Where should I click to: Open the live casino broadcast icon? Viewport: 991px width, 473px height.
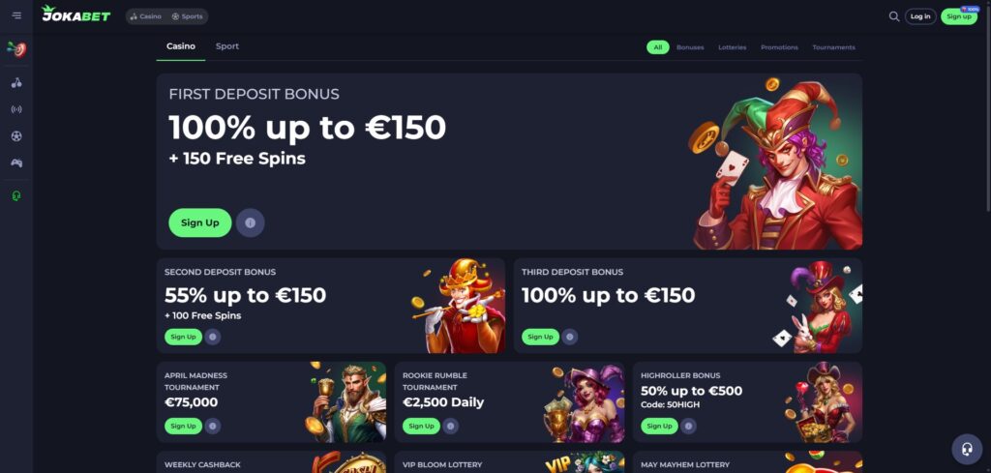[x=16, y=109]
